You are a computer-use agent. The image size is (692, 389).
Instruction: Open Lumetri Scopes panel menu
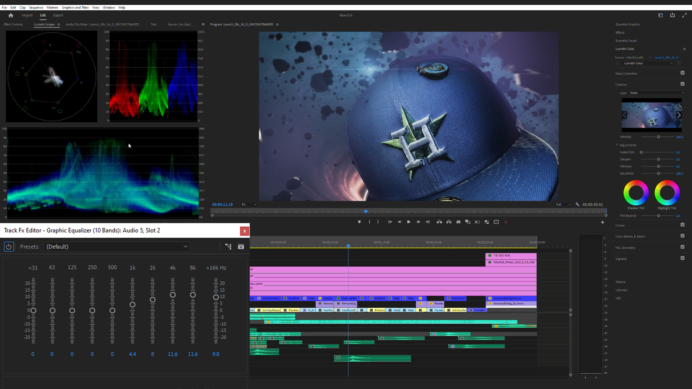[58, 24]
